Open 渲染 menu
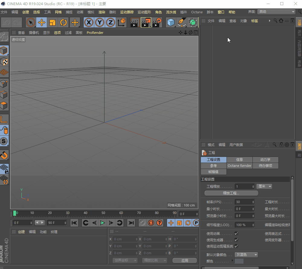Image resolution: width=302 pixels, height=269 pixels. click(x=102, y=12)
